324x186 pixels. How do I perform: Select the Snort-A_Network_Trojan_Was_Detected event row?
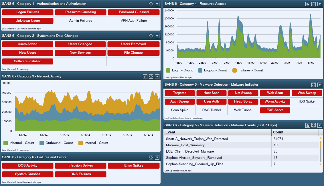241,139
